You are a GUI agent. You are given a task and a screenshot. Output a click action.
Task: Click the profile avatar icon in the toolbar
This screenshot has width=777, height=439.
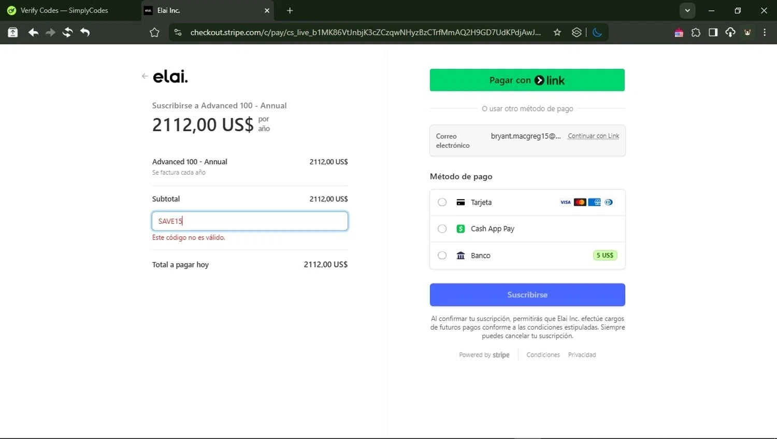pyautogui.click(x=747, y=33)
